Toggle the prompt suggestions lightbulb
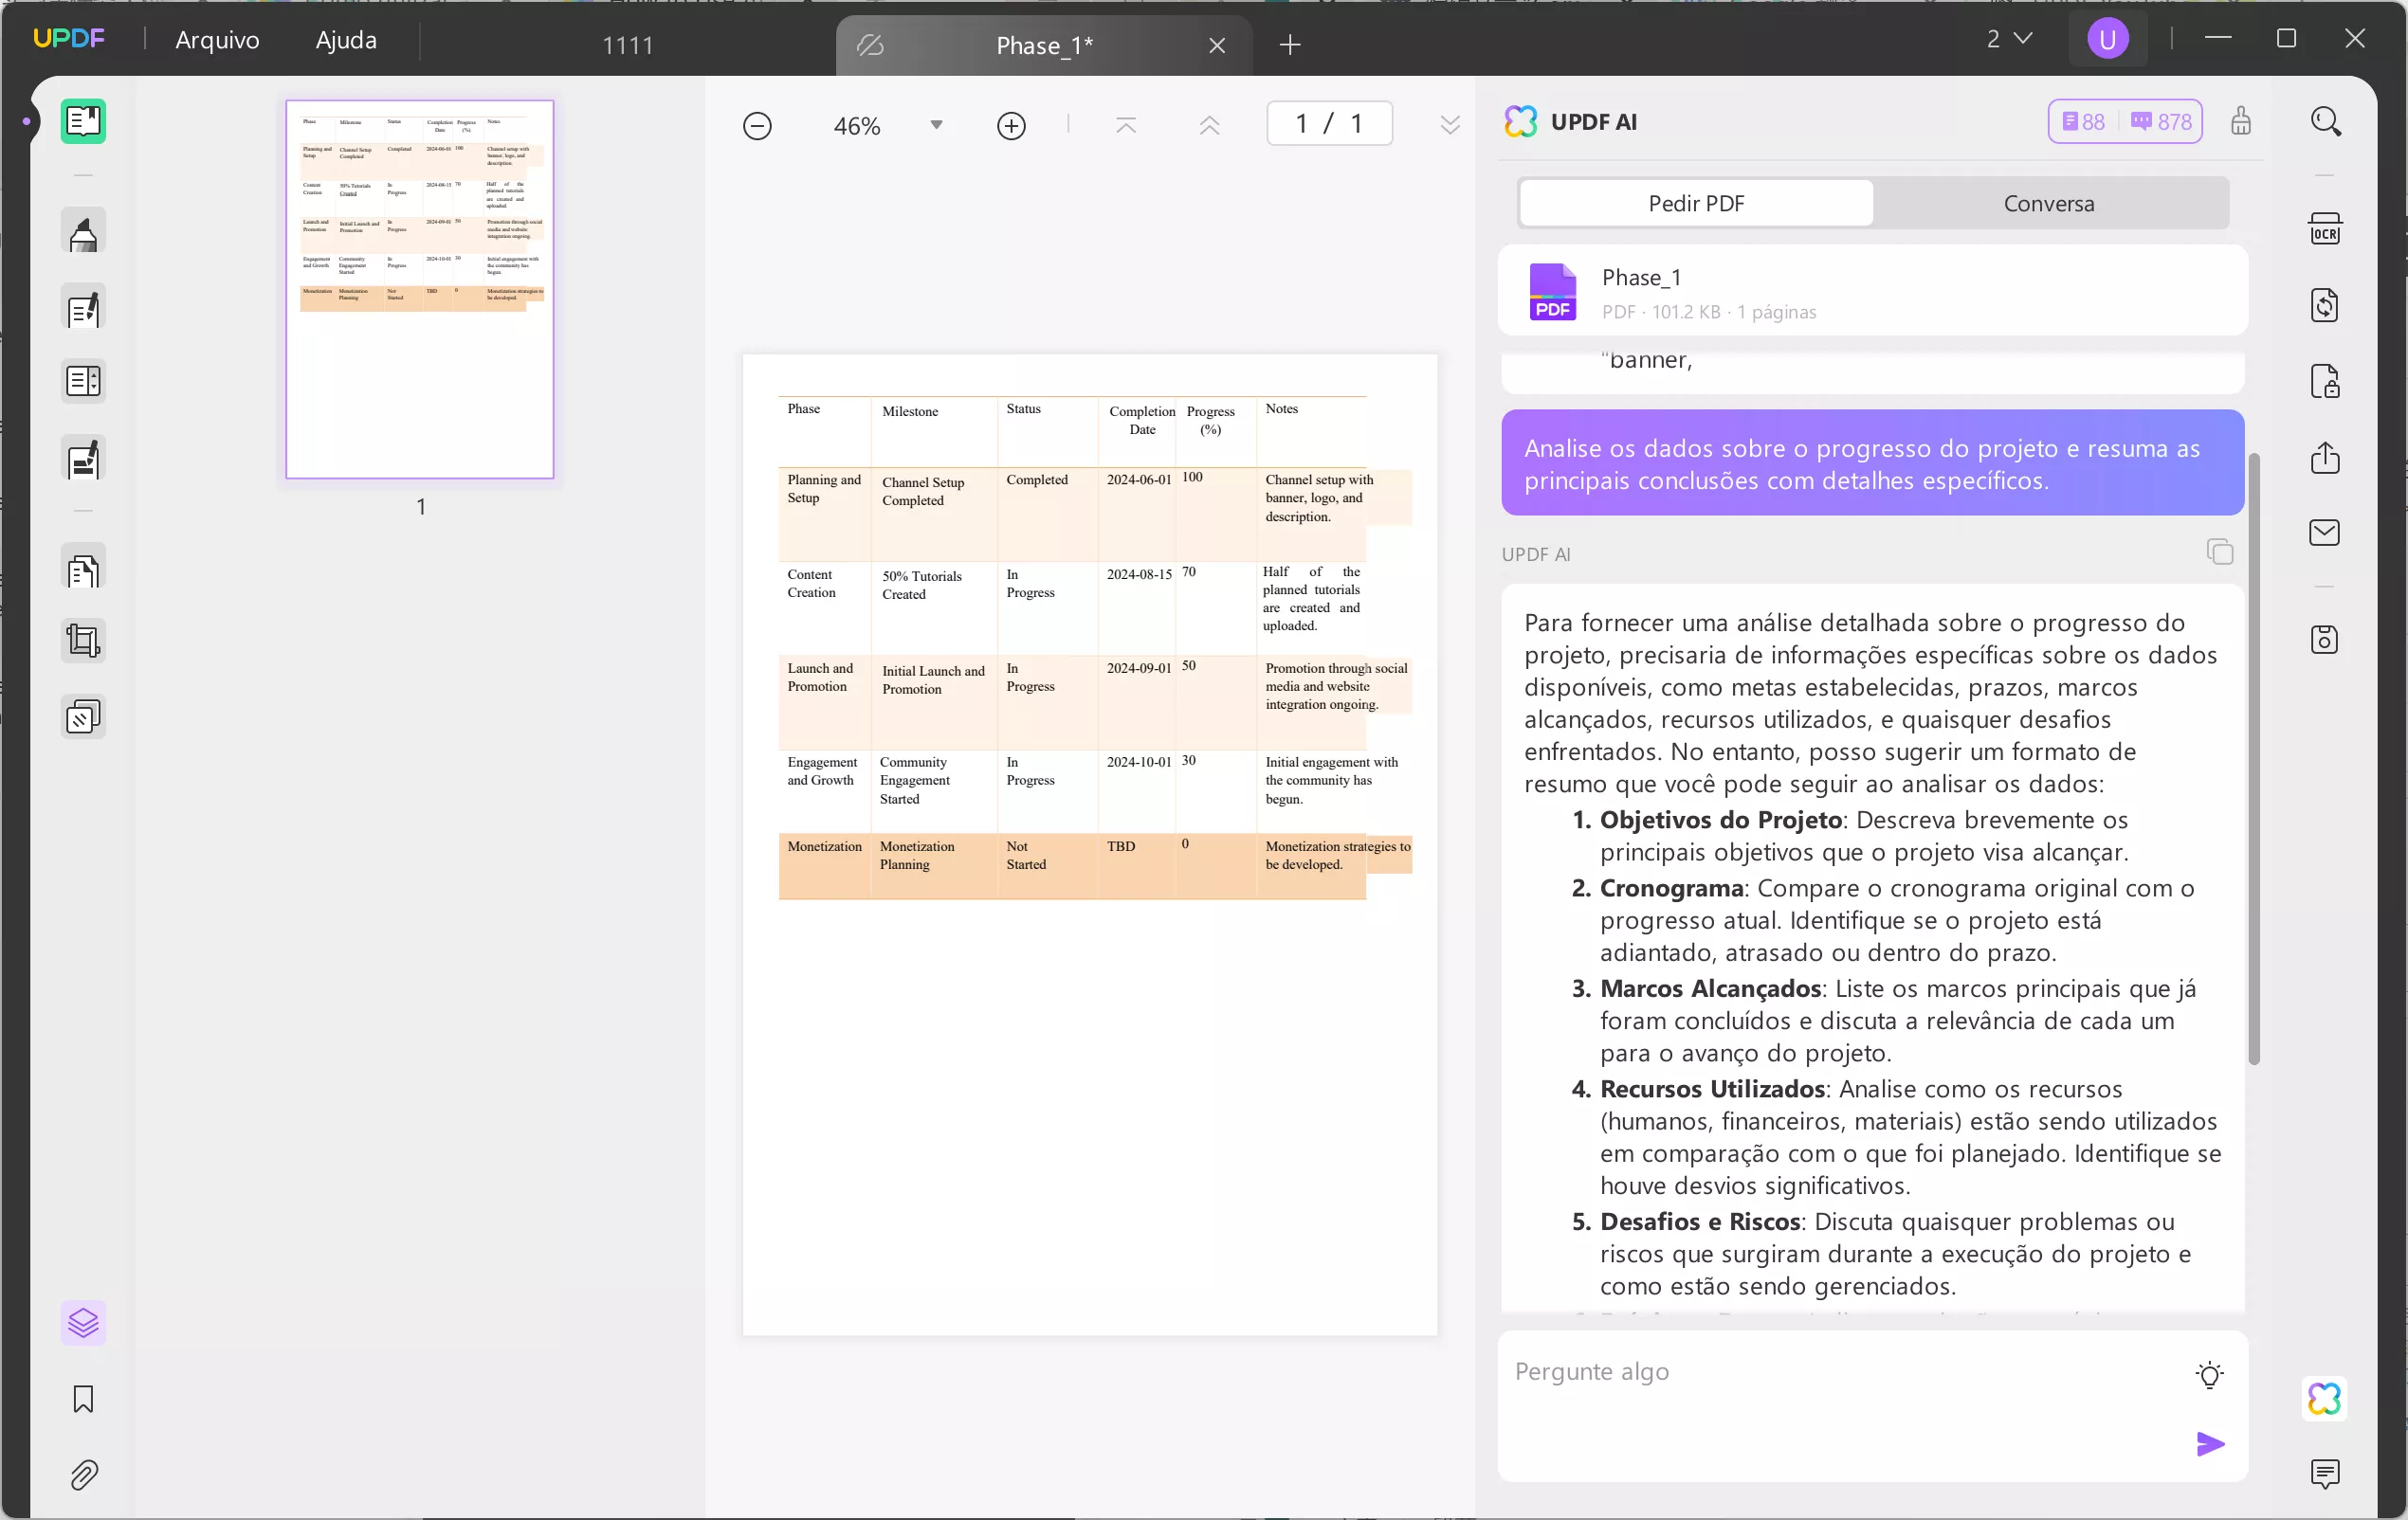The height and width of the screenshot is (1520, 2408). point(2209,1374)
